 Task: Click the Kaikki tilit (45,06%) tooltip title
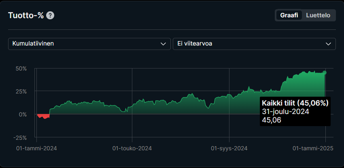point(295,103)
